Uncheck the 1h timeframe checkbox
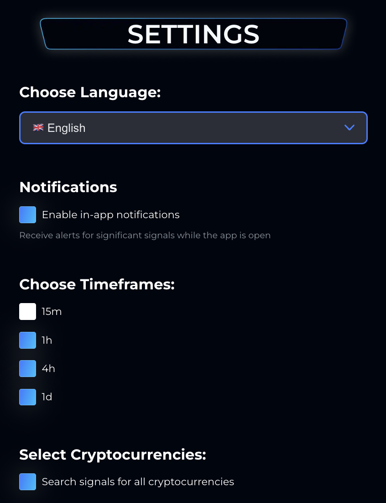 (x=28, y=340)
